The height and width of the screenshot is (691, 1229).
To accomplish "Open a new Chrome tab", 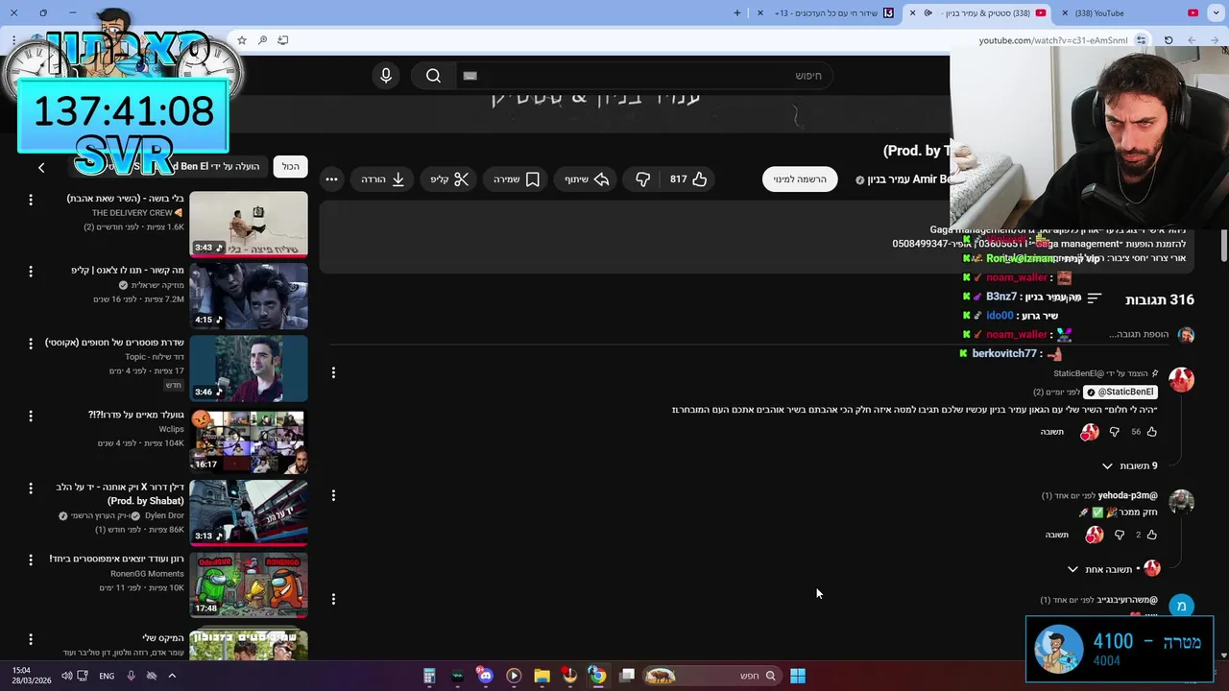I will (x=737, y=12).
